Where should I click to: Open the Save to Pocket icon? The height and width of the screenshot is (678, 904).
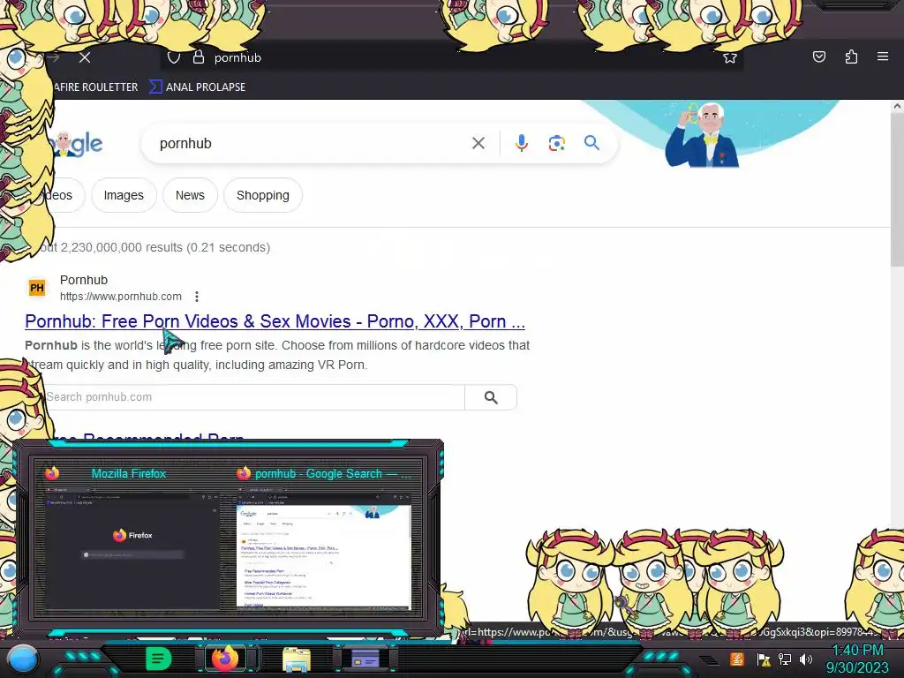[x=819, y=56]
